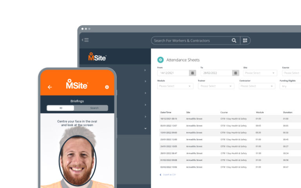Click the MSite logo in the sidebar
The width and height of the screenshot is (301, 188).
click(97, 57)
